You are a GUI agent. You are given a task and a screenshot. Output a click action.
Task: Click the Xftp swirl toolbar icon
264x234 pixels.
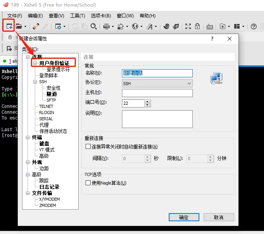[x=166, y=26]
